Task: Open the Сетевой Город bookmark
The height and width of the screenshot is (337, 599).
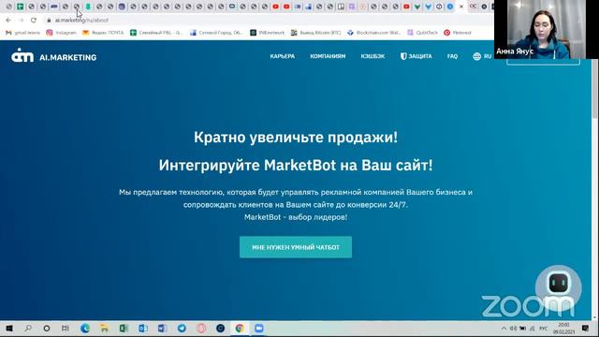Action: [216, 33]
